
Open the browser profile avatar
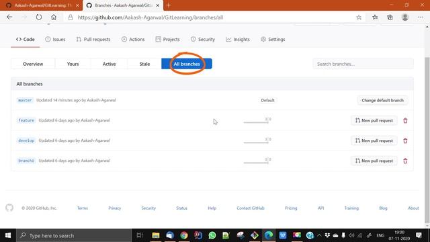[405, 17]
